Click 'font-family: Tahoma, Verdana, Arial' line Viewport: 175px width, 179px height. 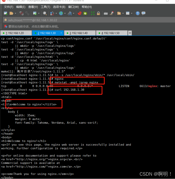coord(56,123)
